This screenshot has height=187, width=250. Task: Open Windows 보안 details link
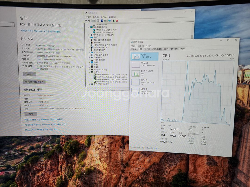click(x=40, y=31)
